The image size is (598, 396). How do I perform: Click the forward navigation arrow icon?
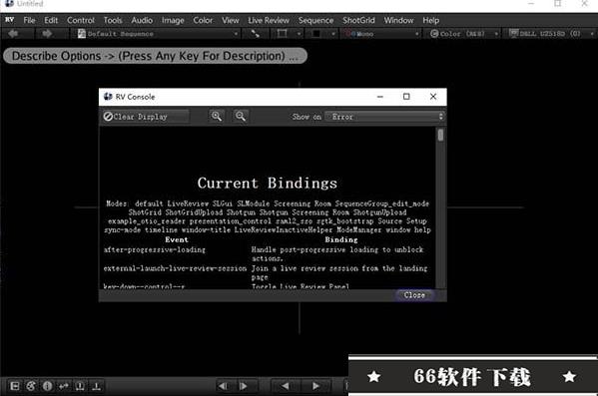coord(47,34)
